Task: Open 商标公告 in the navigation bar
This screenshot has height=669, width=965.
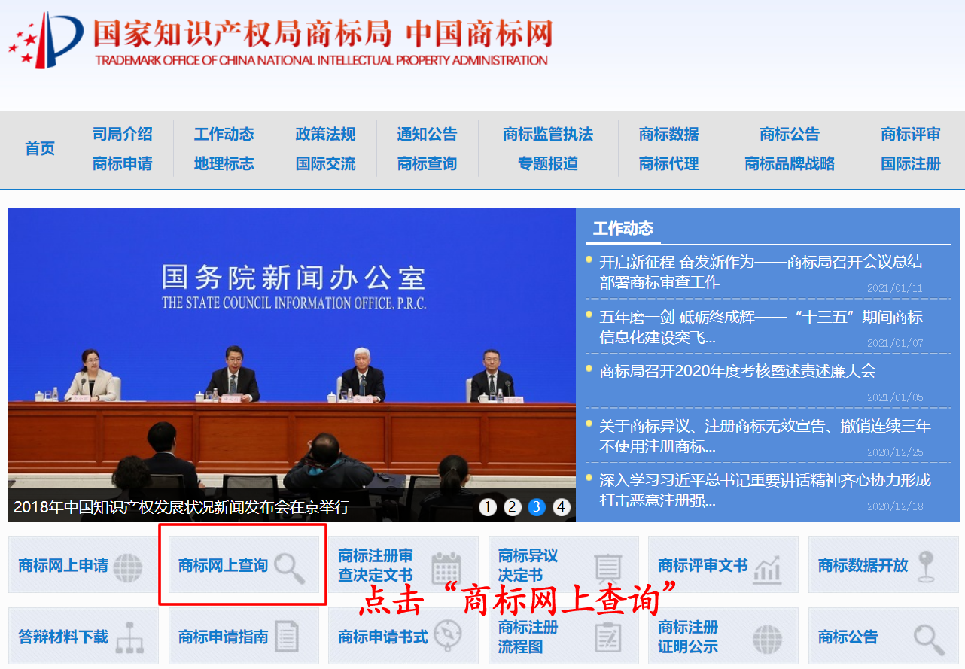Action: [x=790, y=134]
